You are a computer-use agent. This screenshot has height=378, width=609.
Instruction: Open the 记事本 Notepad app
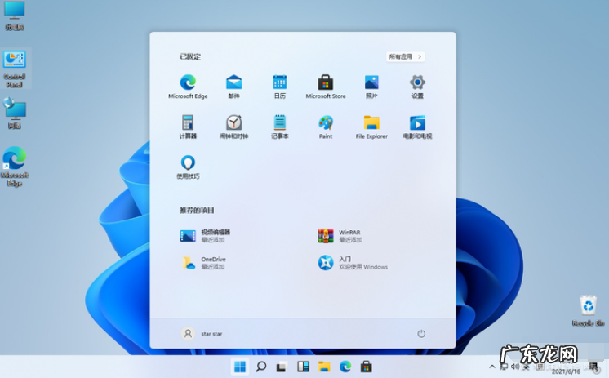tap(280, 127)
